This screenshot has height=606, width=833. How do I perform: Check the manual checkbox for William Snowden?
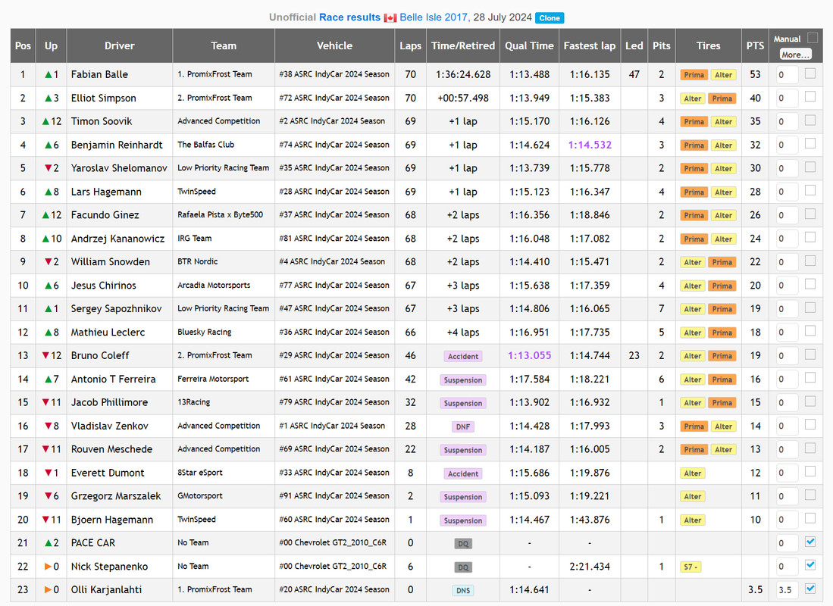(810, 261)
